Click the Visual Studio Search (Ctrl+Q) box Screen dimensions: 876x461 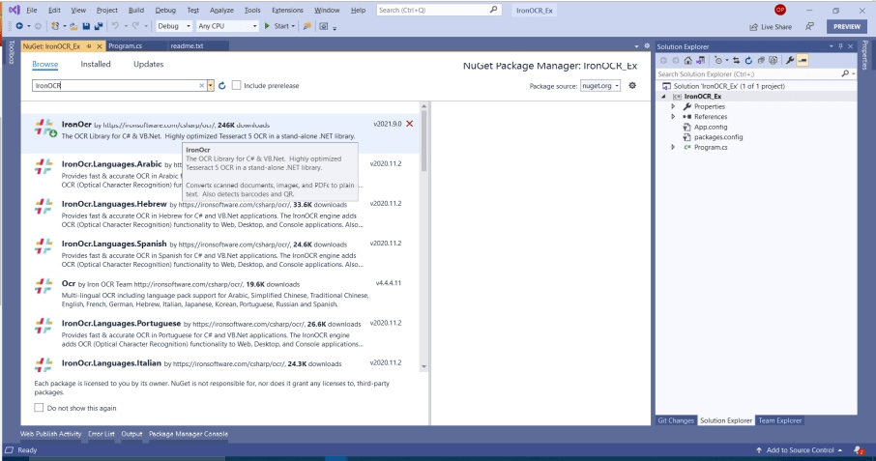tap(439, 10)
